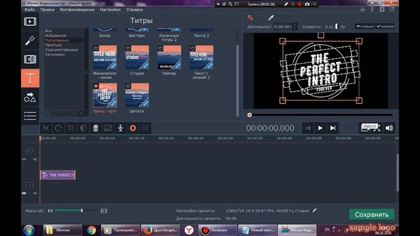420x236 pixels.
Task: Select the Художественные category
Action: (x=62, y=50)
